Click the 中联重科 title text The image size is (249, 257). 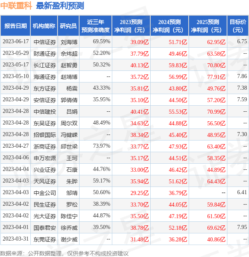coord(16,6)
